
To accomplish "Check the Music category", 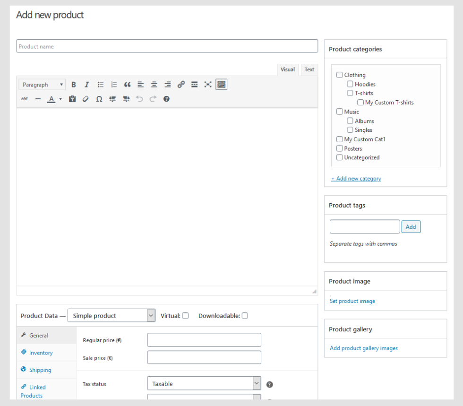I will (x=340, y=112).
